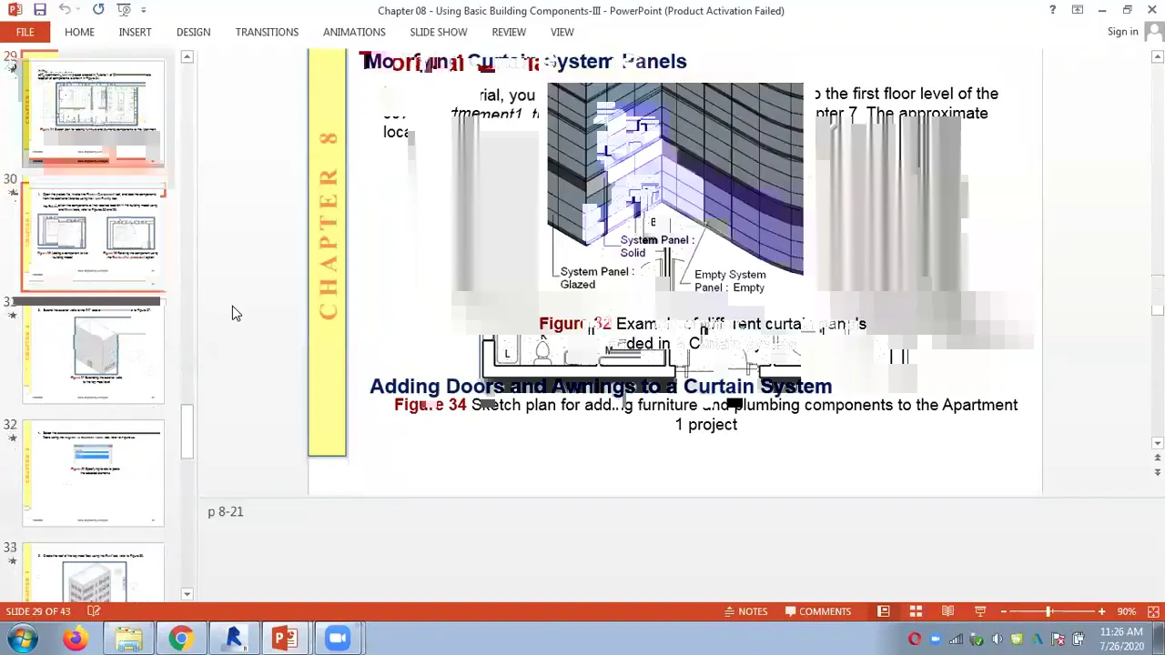Click the Repeat/Redo icon
Screen dimensions: 1165x655
98,10
